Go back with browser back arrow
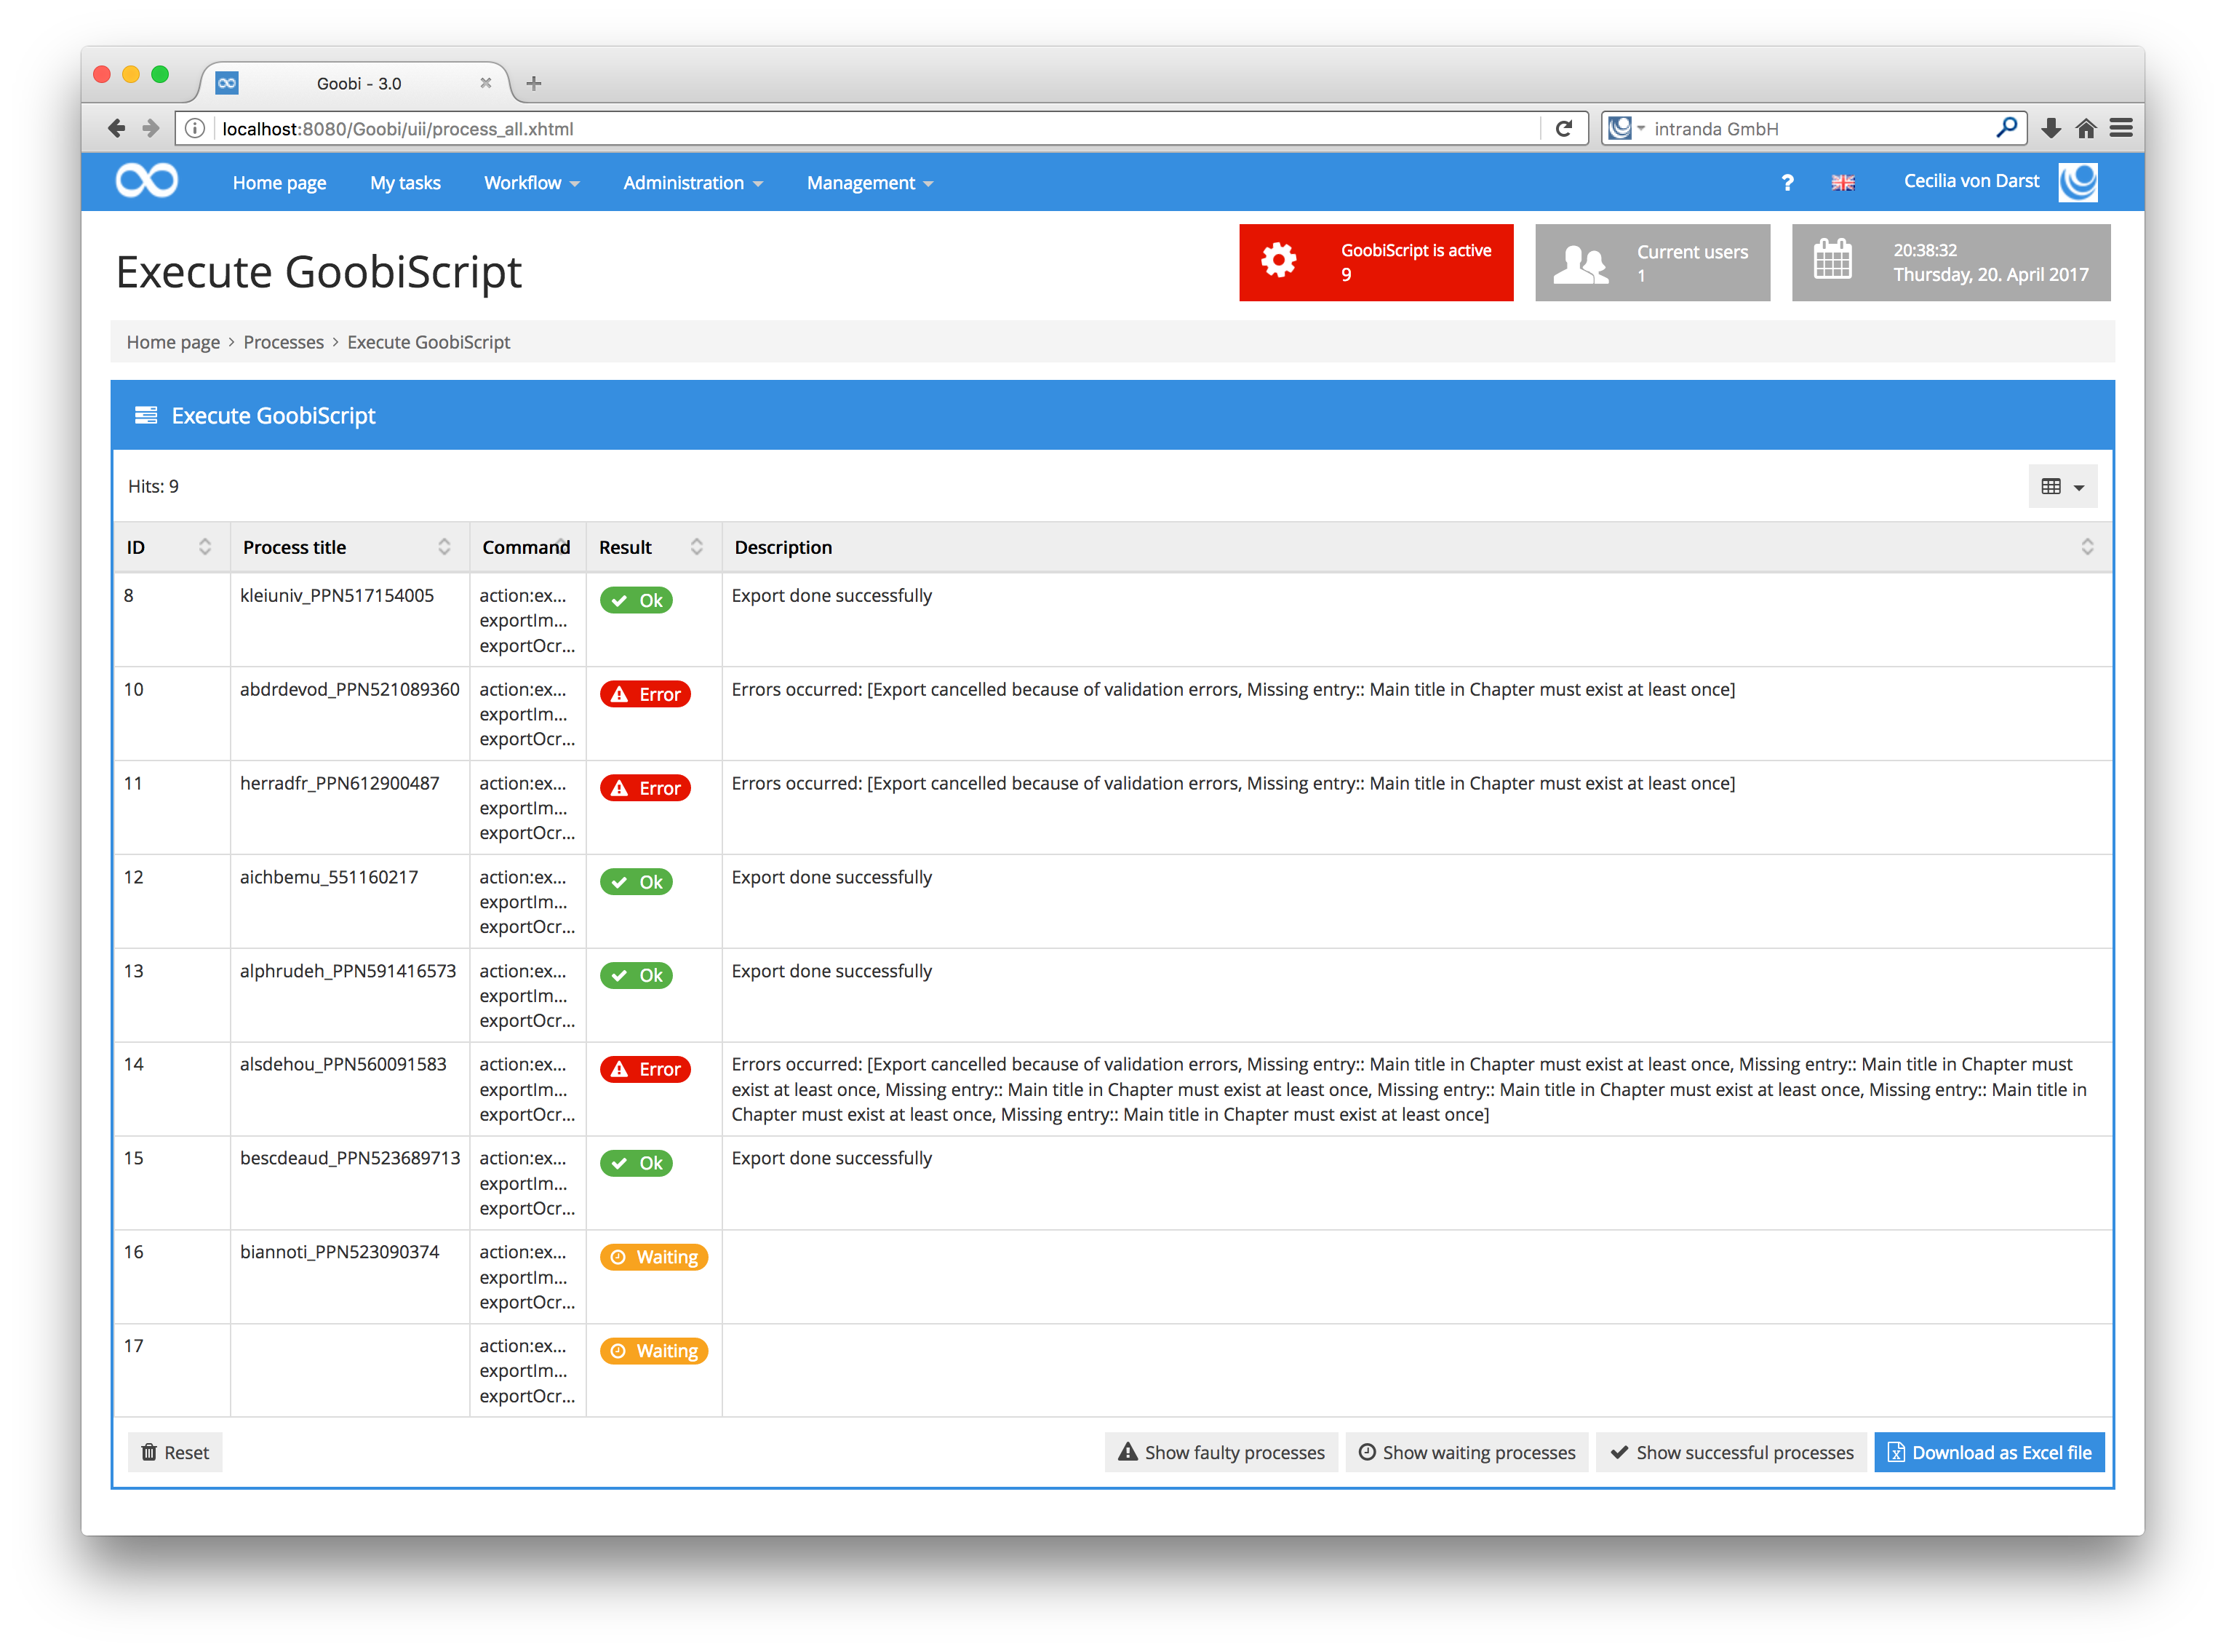 pos(116,128)
